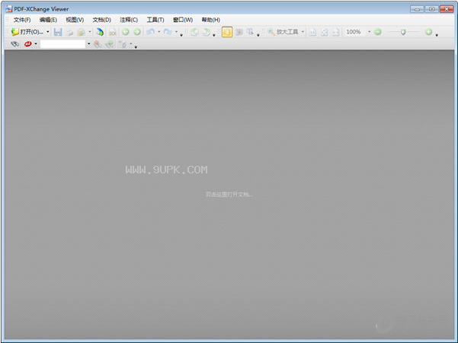Open the 帮助(H) menu
Viewport: 458px width, 343px height.
point(210,20)
